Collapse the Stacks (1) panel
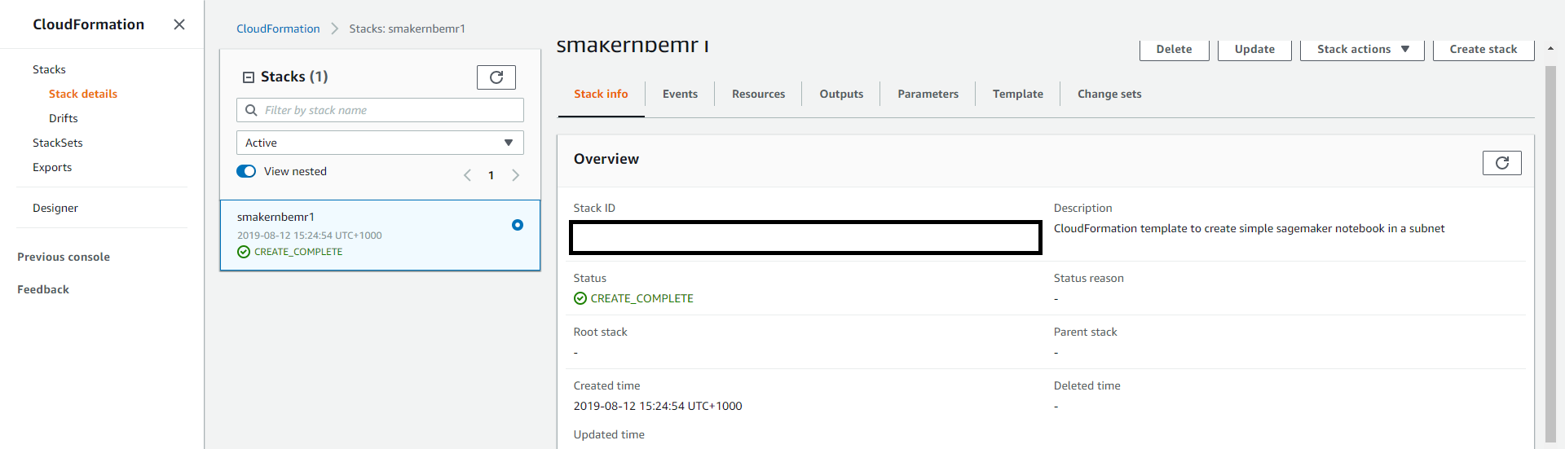 (x=249, y=77)
